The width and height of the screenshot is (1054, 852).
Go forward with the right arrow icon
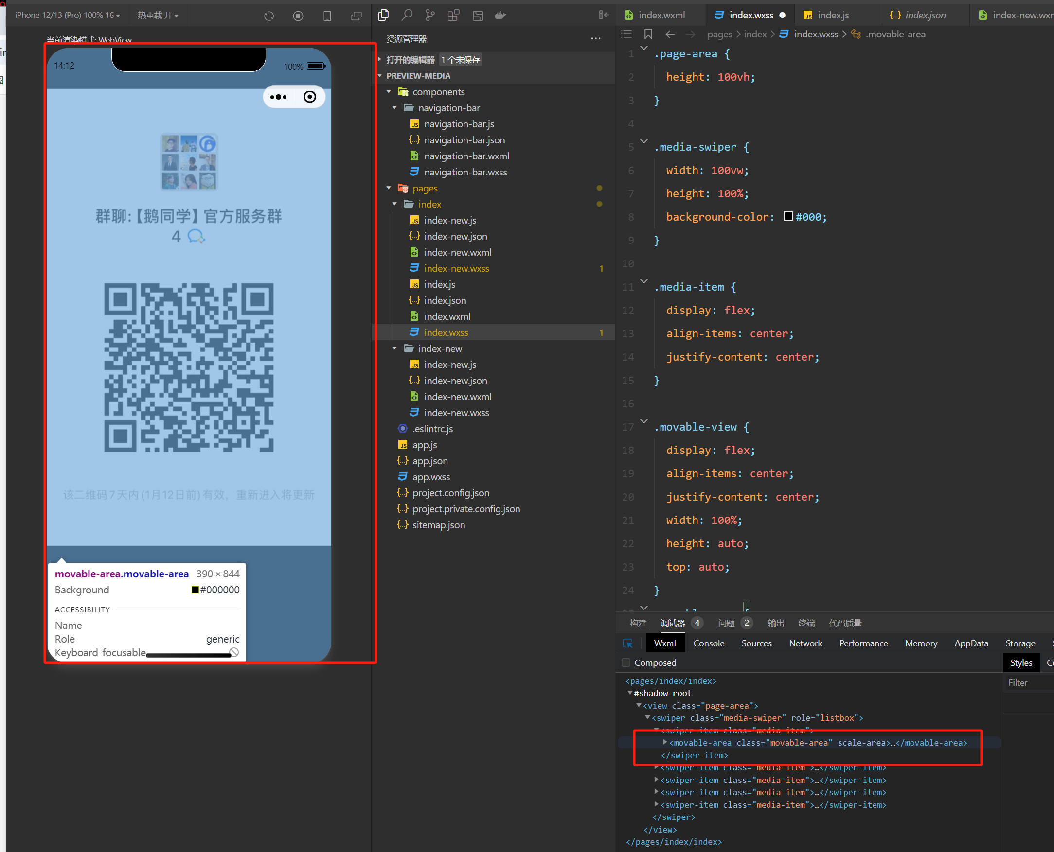691,34
